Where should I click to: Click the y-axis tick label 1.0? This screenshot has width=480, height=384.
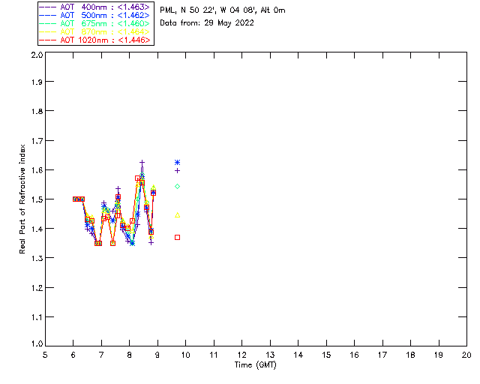[x=37, y=343]
